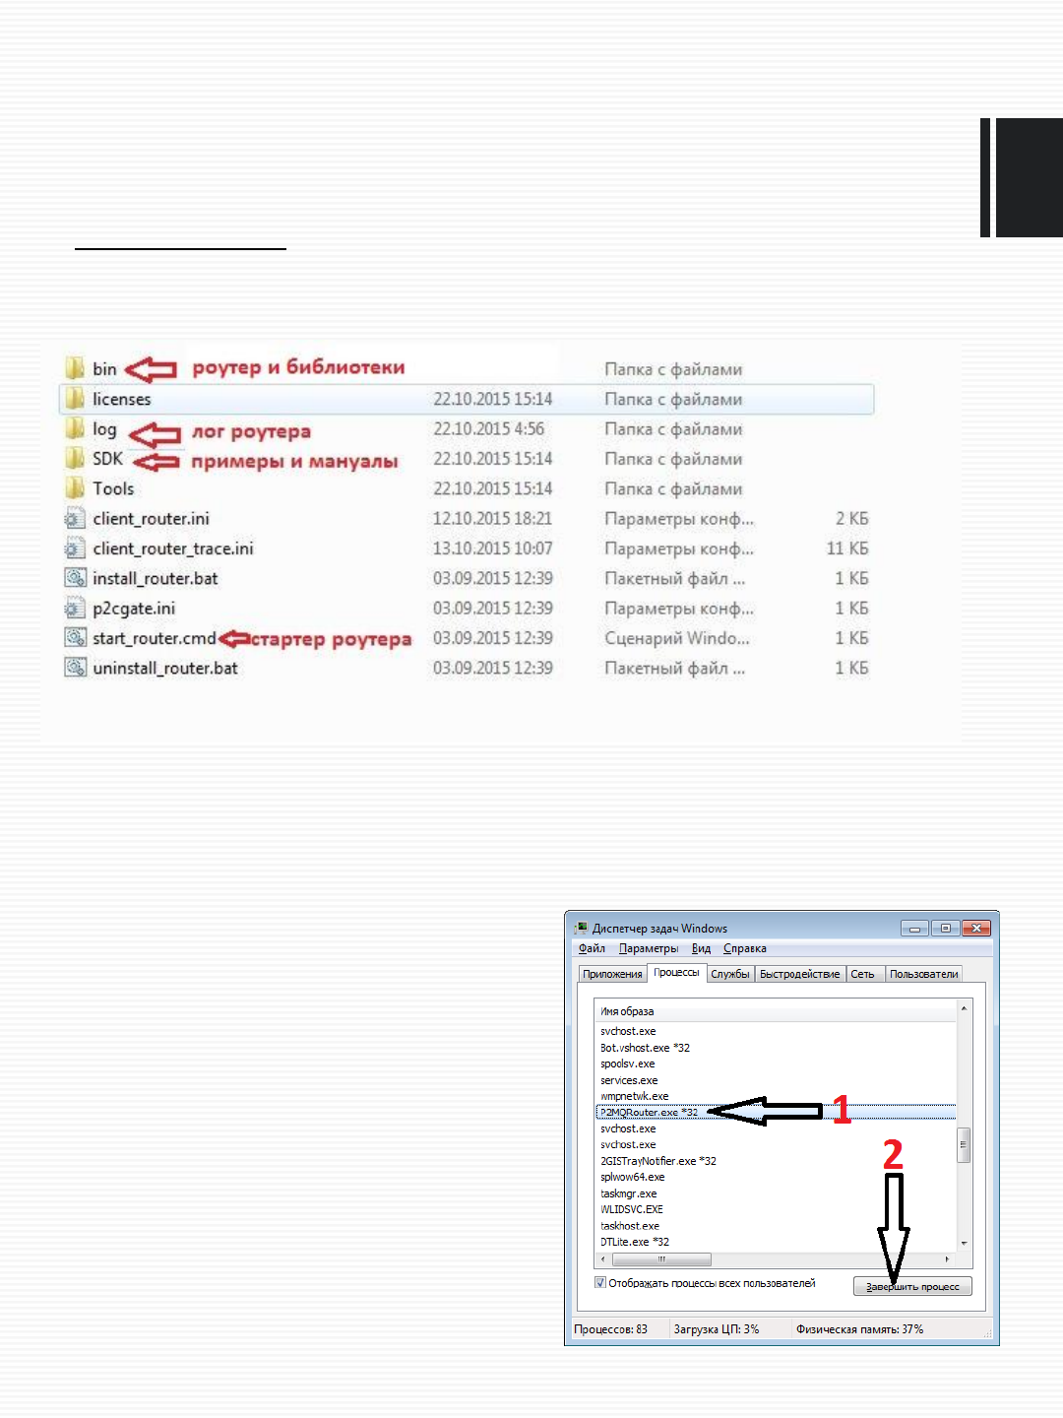Click the horizontal scrollbar thumb in process list
This screenshot has height=1418, width=1063.
click(x=661, y=1259)
